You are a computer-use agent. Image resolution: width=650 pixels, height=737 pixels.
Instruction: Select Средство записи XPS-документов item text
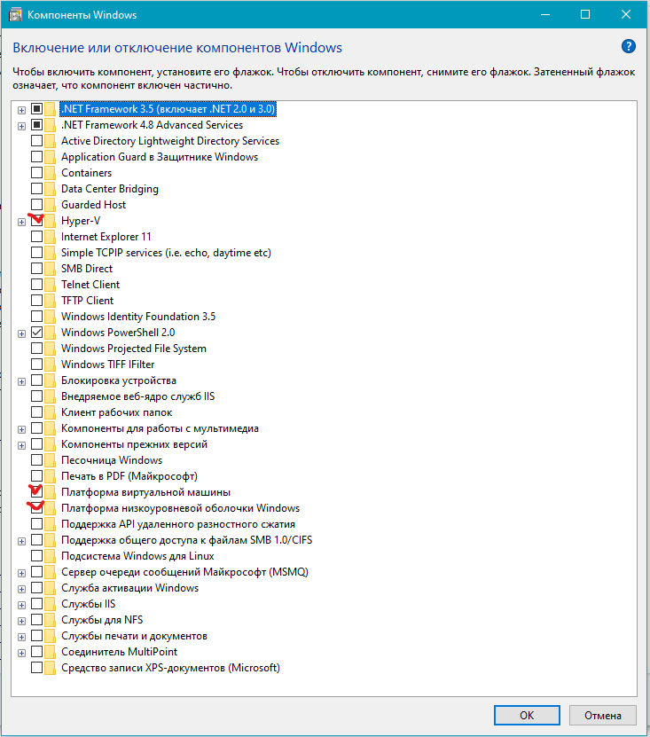tap(169, 668)
